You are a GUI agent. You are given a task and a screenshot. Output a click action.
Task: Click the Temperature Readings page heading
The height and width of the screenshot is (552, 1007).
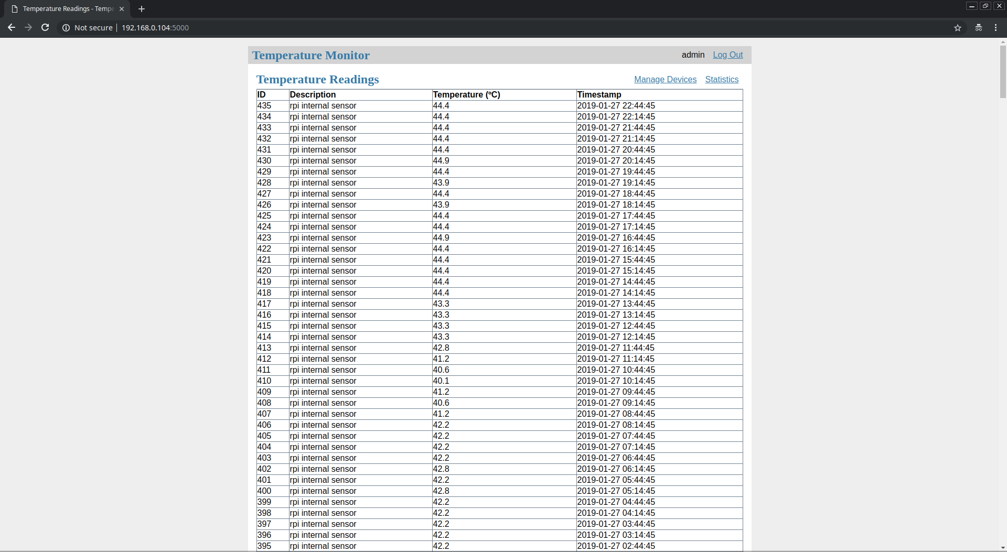(x=317, y=80)
